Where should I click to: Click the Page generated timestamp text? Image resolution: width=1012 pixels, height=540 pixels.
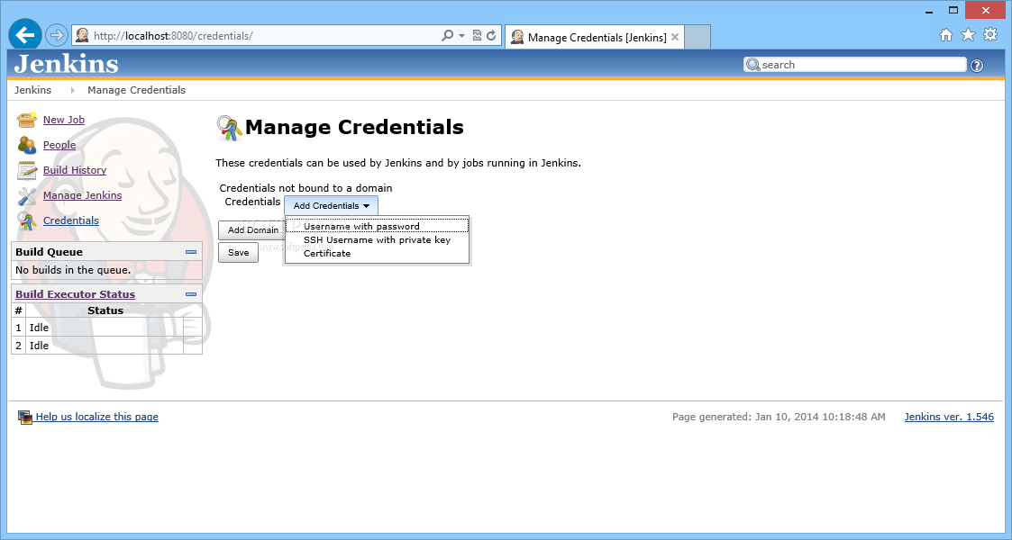tap(779, 417)
